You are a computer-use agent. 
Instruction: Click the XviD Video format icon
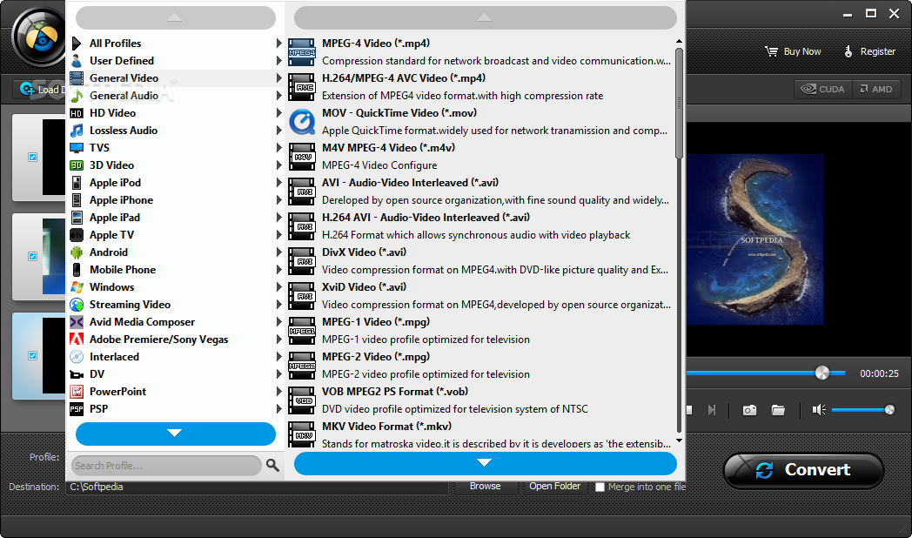(x=301, y=296)
